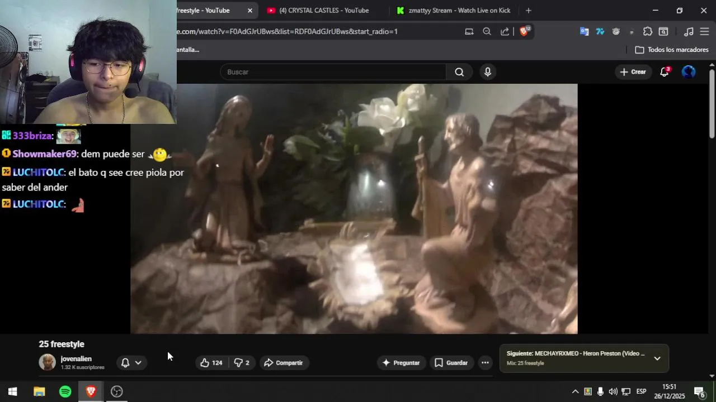Screen dimensions: 716x402
Task: Show hidden system tray icons
Action: 575,391
